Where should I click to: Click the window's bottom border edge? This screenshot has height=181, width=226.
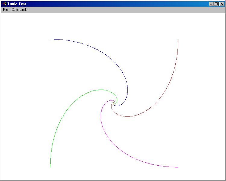(113, 180)
